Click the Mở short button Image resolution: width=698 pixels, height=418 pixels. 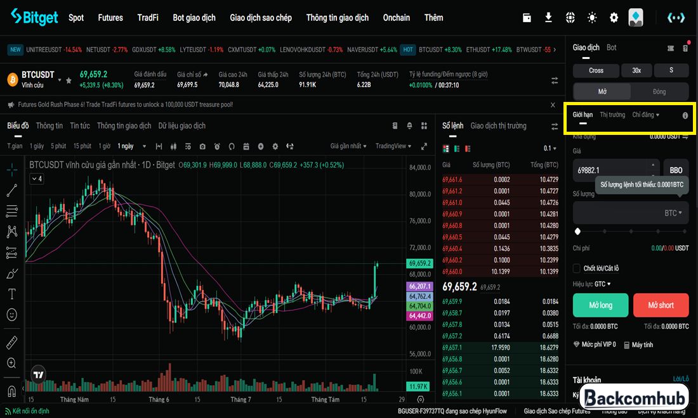(661, 305)
